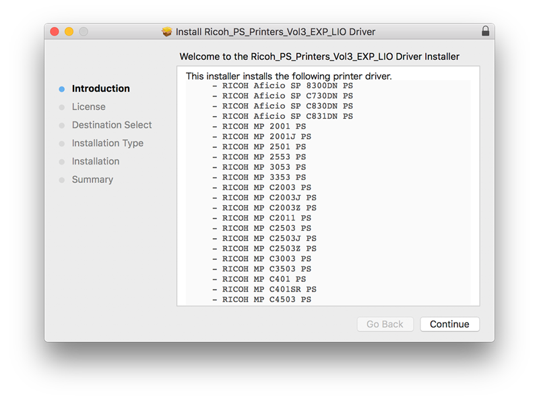The width and height of the screenshot is (539, 400).
Task: Minimize the installer with the yellow button
Action: coord(69,32)
